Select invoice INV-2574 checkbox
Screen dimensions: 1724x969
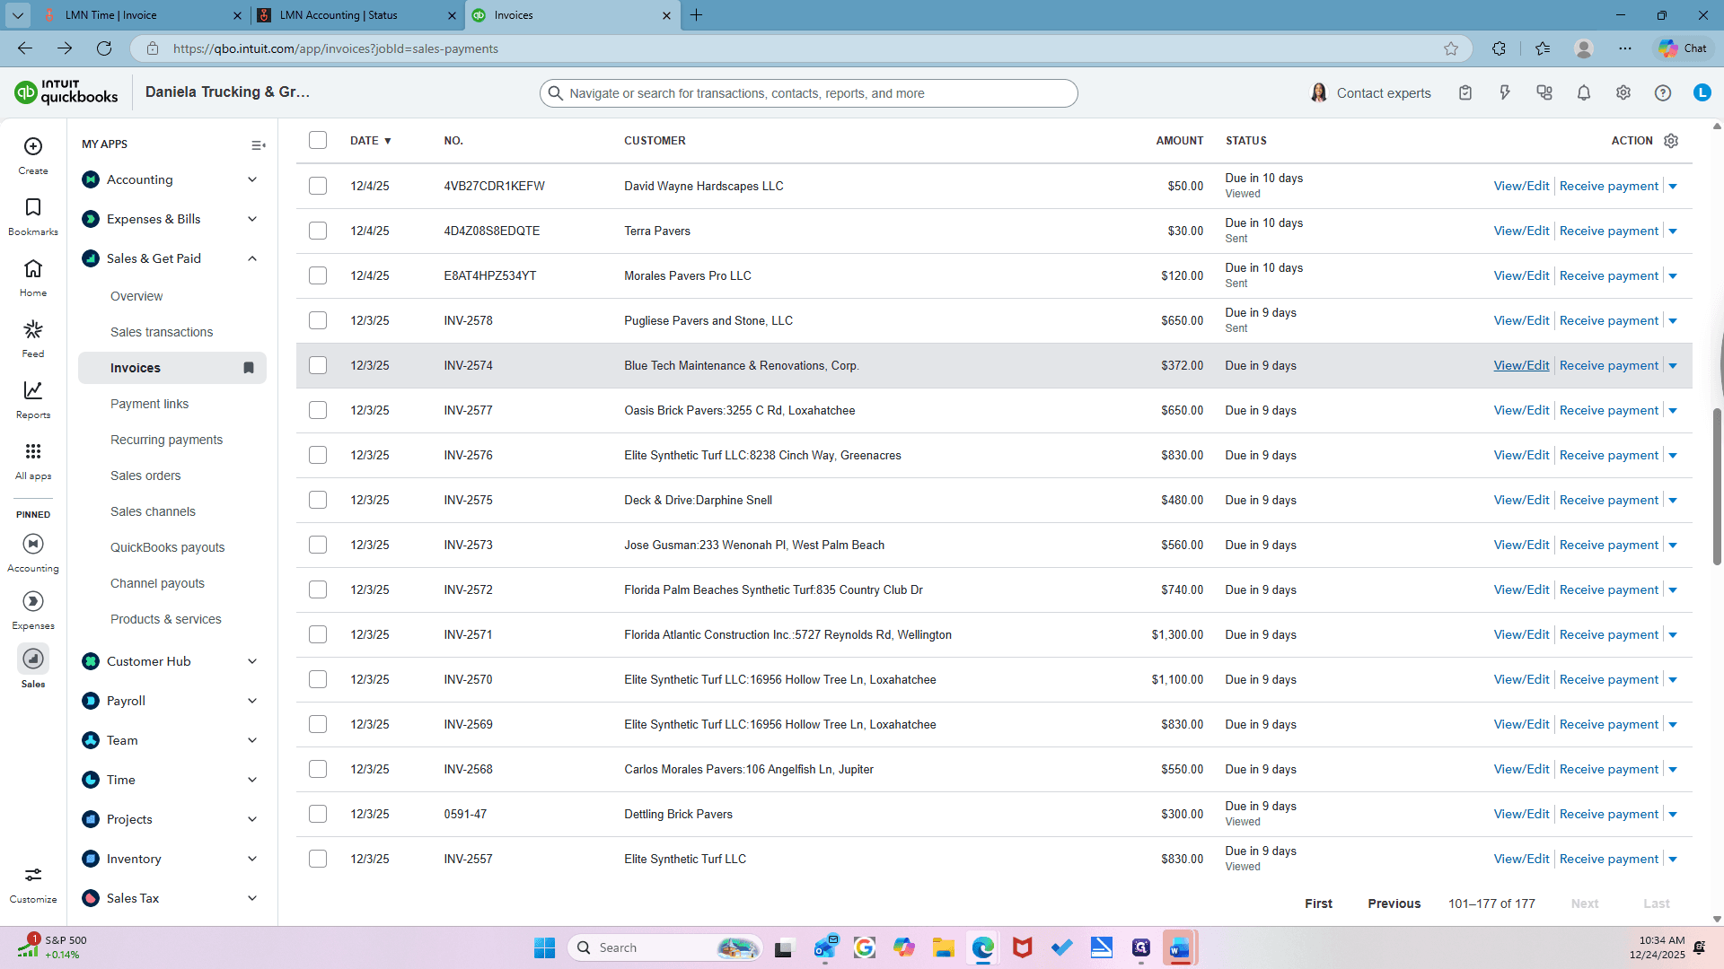point(318,365)
